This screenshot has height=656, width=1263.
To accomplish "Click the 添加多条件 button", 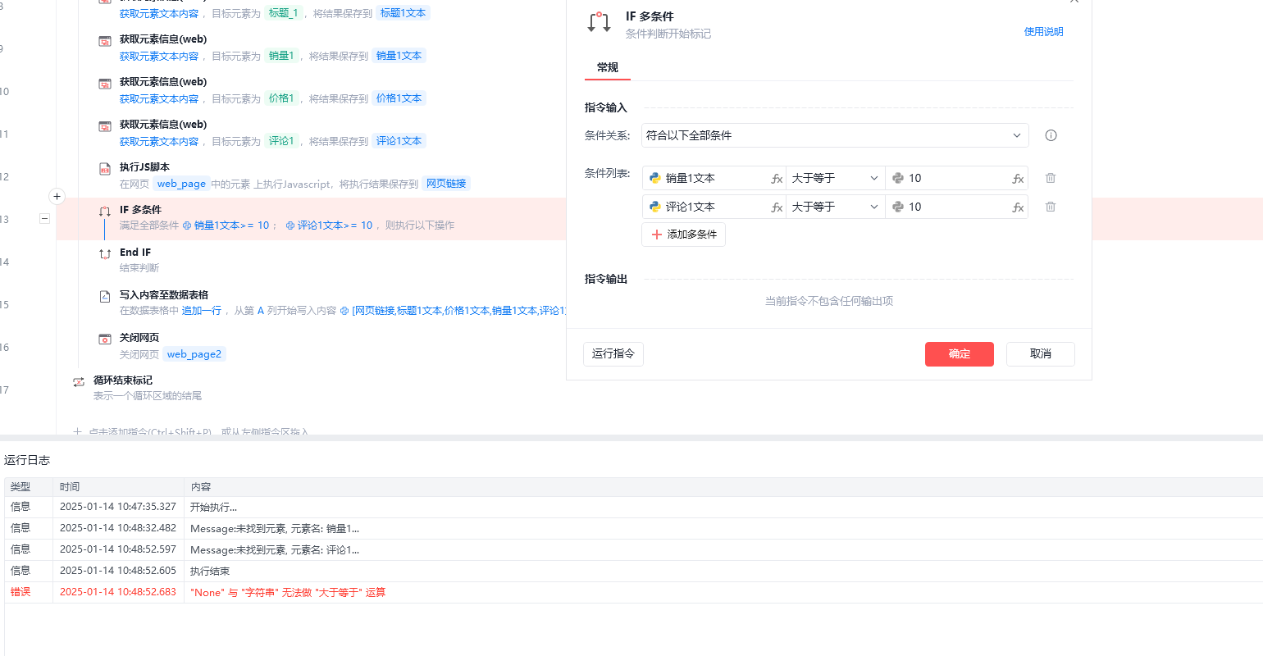I will [x=683, y=235].
